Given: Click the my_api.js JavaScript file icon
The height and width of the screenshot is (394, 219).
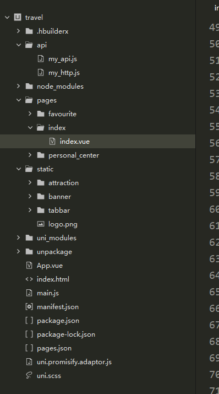Looking at the screenshot, I should click(x=41, y=59).
